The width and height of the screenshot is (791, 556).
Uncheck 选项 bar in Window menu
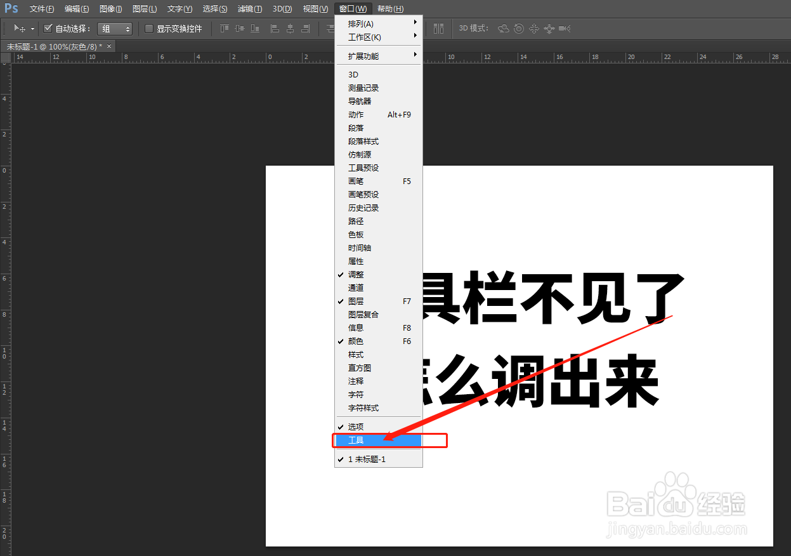(x=379, y=427)
